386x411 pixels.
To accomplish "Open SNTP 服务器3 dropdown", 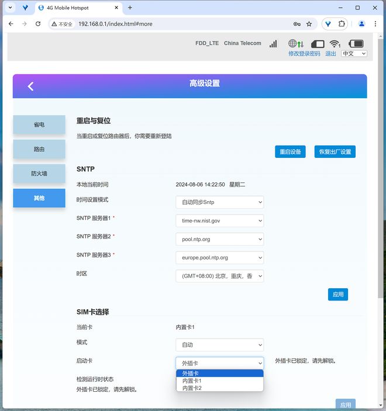I will pyautogui.click(x=220, y=258).
